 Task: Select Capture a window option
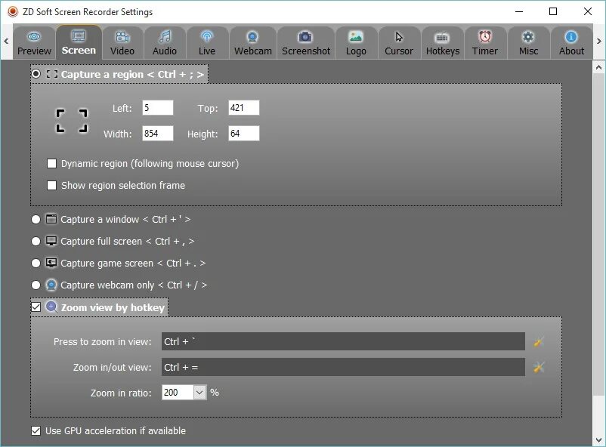(36, 220)
